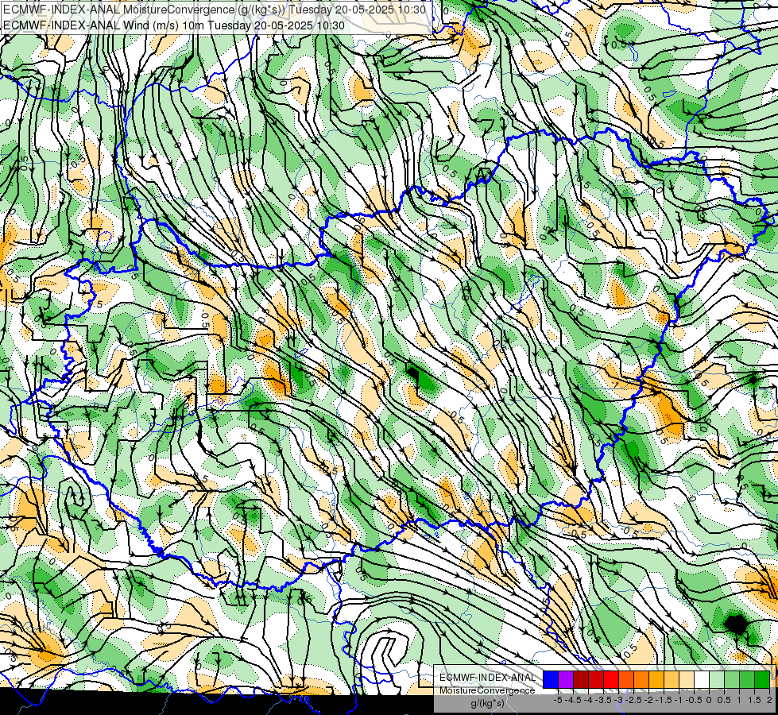Click the -4.5 legend tick label
The width and height of the screenshot is (778, 715).
click(x=573, y=700)
